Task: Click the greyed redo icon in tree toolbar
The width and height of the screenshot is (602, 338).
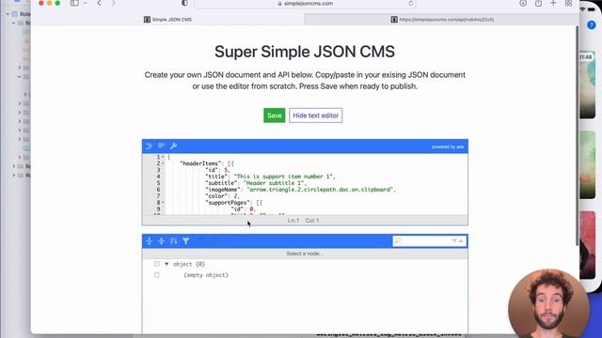Action: pos(214,241)
